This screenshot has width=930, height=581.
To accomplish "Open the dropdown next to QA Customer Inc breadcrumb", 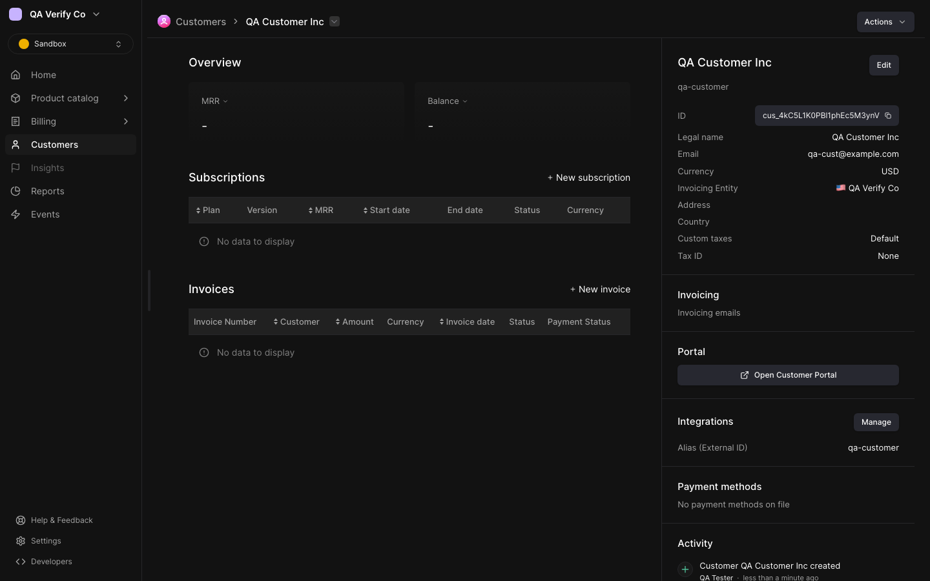I will click(x=335, y=21).
